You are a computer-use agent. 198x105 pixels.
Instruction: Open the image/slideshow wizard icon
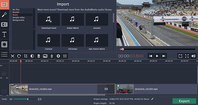45,56
